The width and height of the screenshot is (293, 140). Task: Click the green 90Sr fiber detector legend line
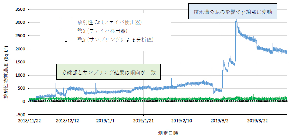click(66, 30)
